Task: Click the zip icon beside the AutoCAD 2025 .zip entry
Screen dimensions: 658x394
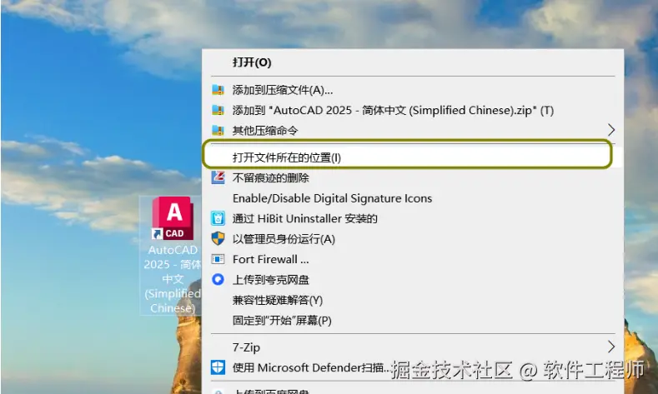Action: 218,110
